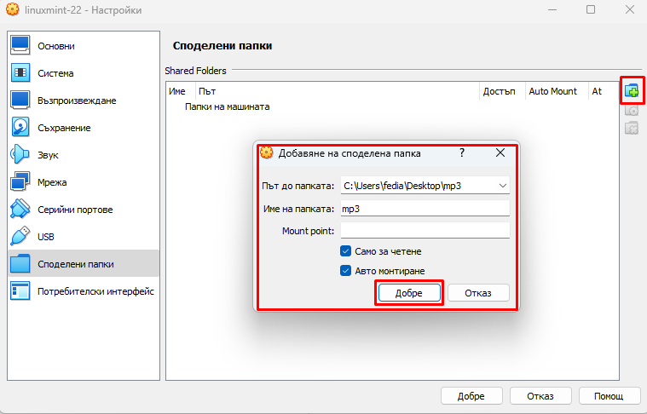Screen dimensions: 647x414
Task: Click the Име column header
Action: click(x=181, y=91)
